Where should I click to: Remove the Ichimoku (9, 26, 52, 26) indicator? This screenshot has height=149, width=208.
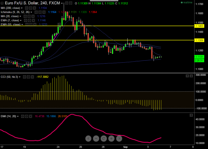coord(44,12)
